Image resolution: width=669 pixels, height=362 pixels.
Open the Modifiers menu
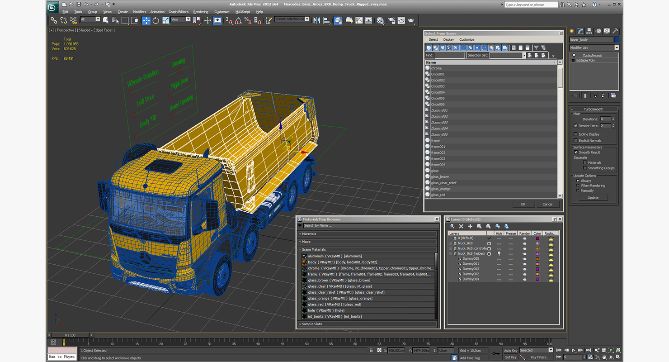[139, 12]
